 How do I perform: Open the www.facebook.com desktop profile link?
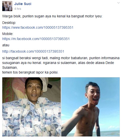(x=38, y=27)
